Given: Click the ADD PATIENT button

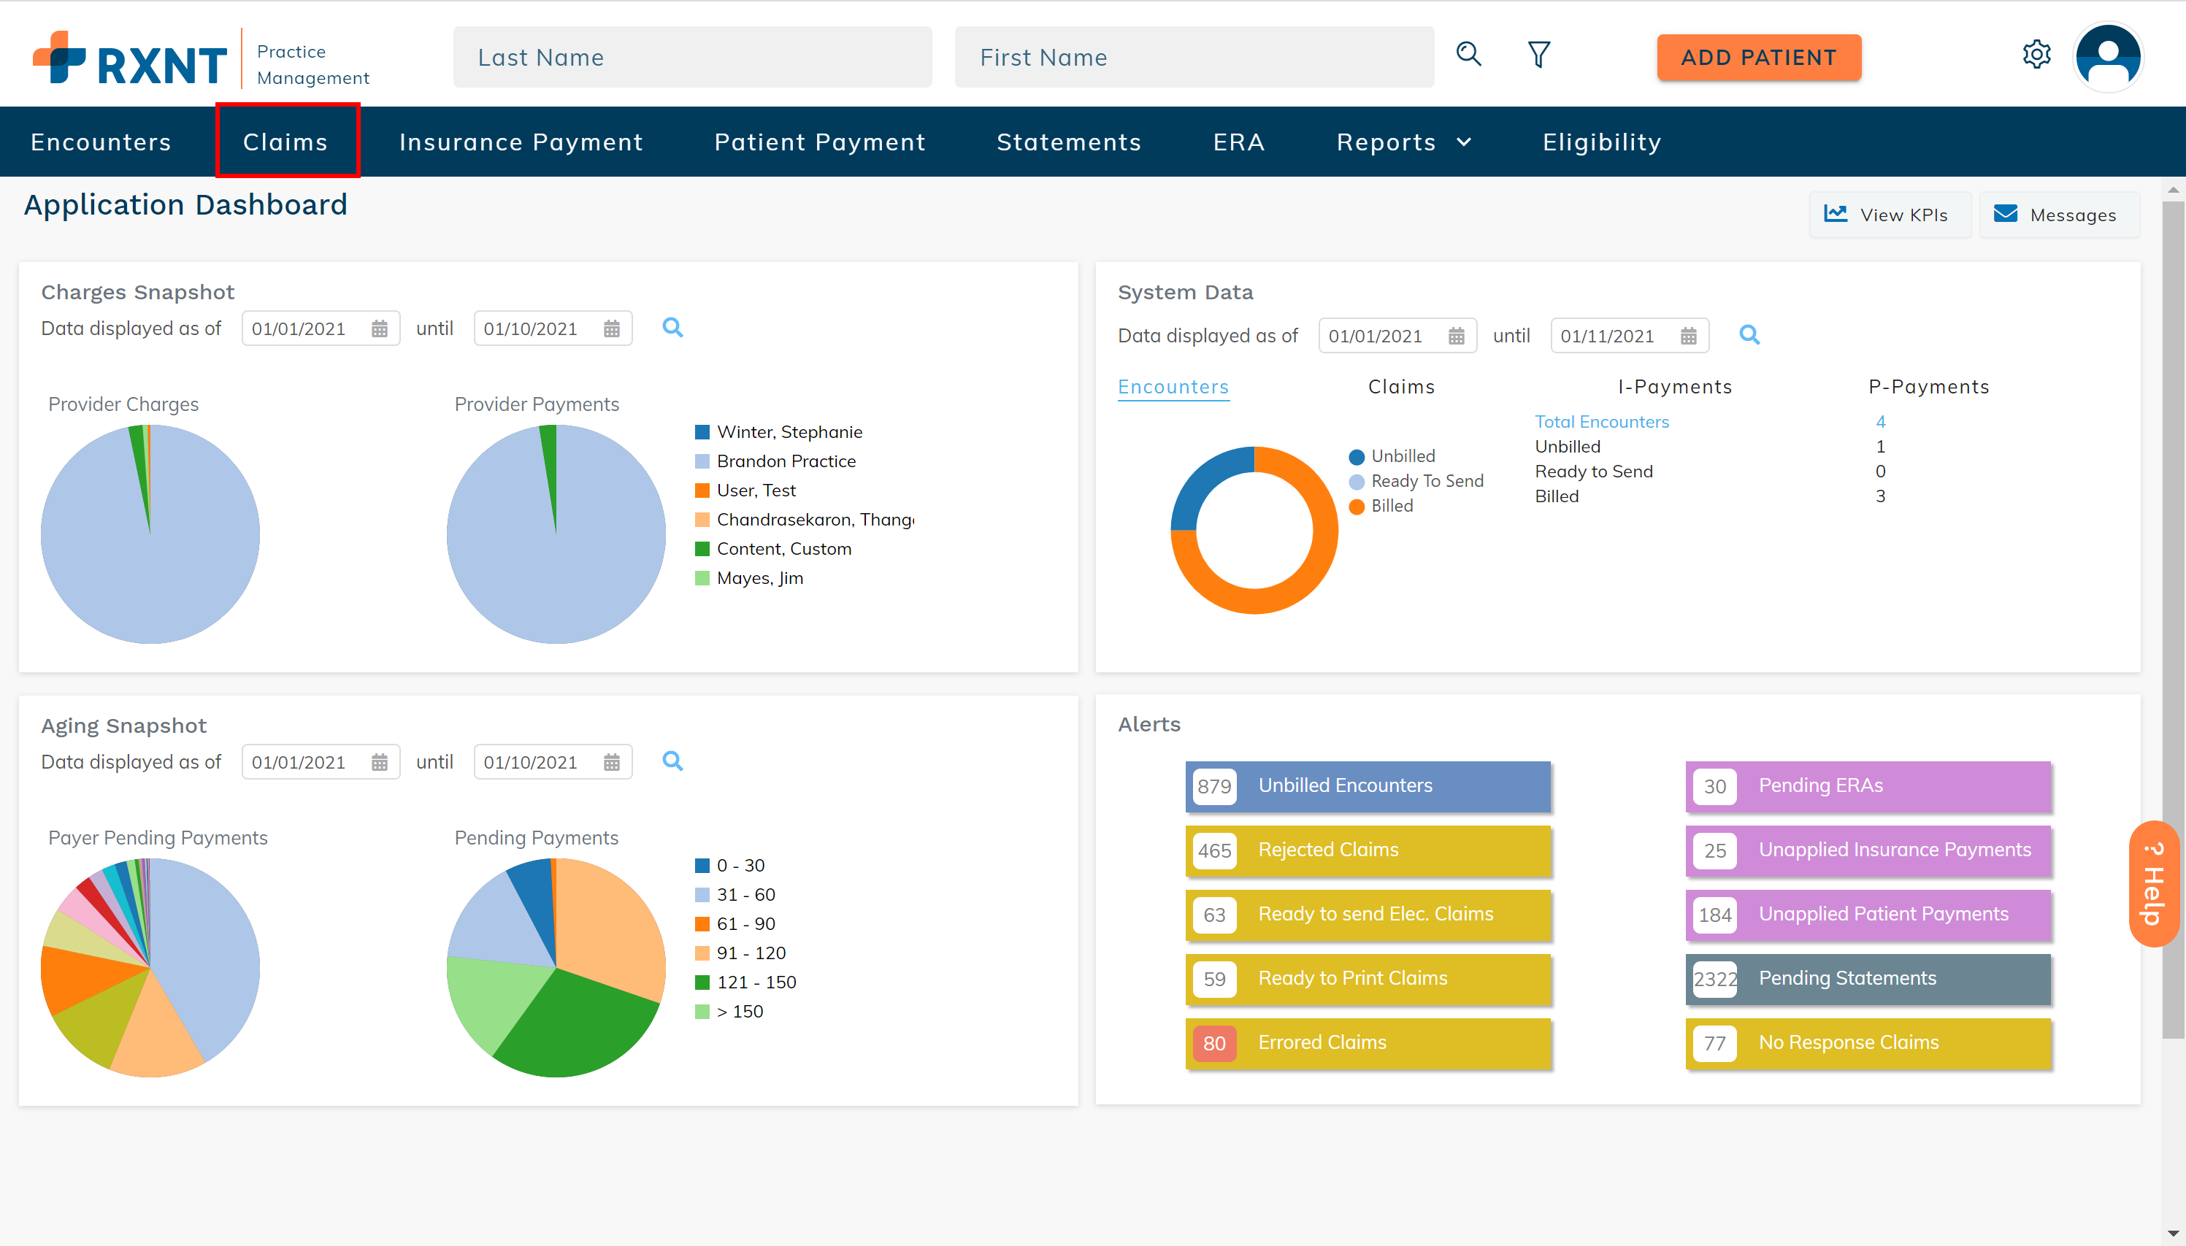Looking at the screenshot, I should tap(1758, 58).
